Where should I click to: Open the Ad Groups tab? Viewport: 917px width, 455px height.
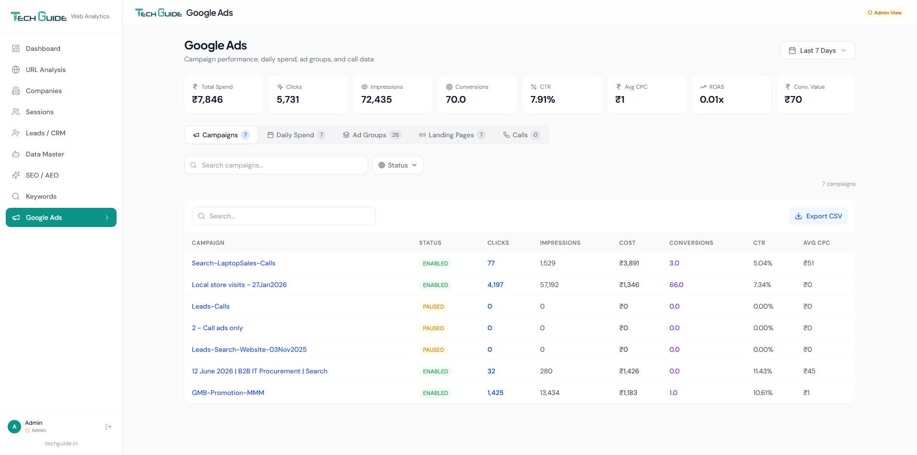(372, 135)
